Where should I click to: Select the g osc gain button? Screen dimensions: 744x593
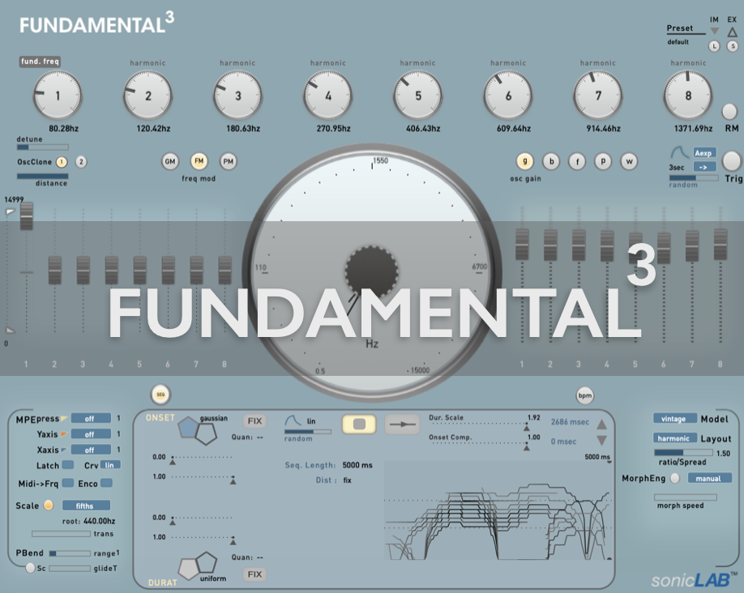(x=525, y=161)
